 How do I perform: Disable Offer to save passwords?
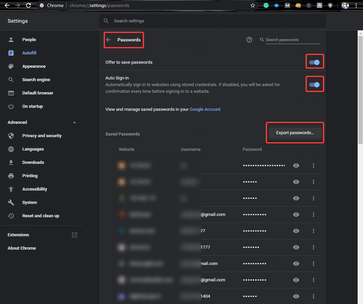point(315,61)
